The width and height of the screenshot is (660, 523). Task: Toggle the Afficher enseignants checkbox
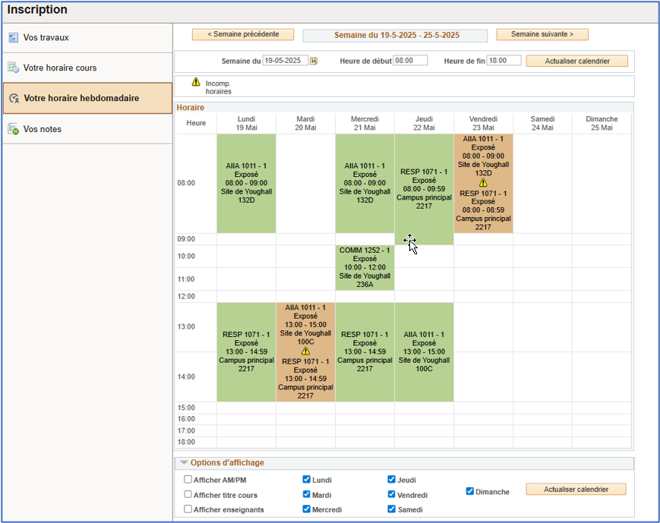[188, 509]
